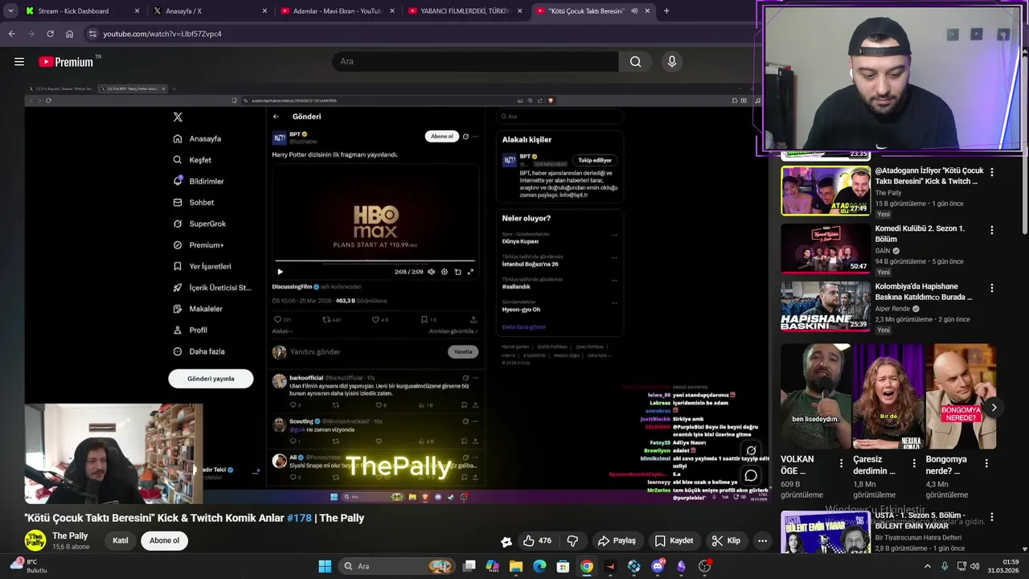Close the Anasayfa / X tab
The image size is (1029, 579).
point(264,11)
